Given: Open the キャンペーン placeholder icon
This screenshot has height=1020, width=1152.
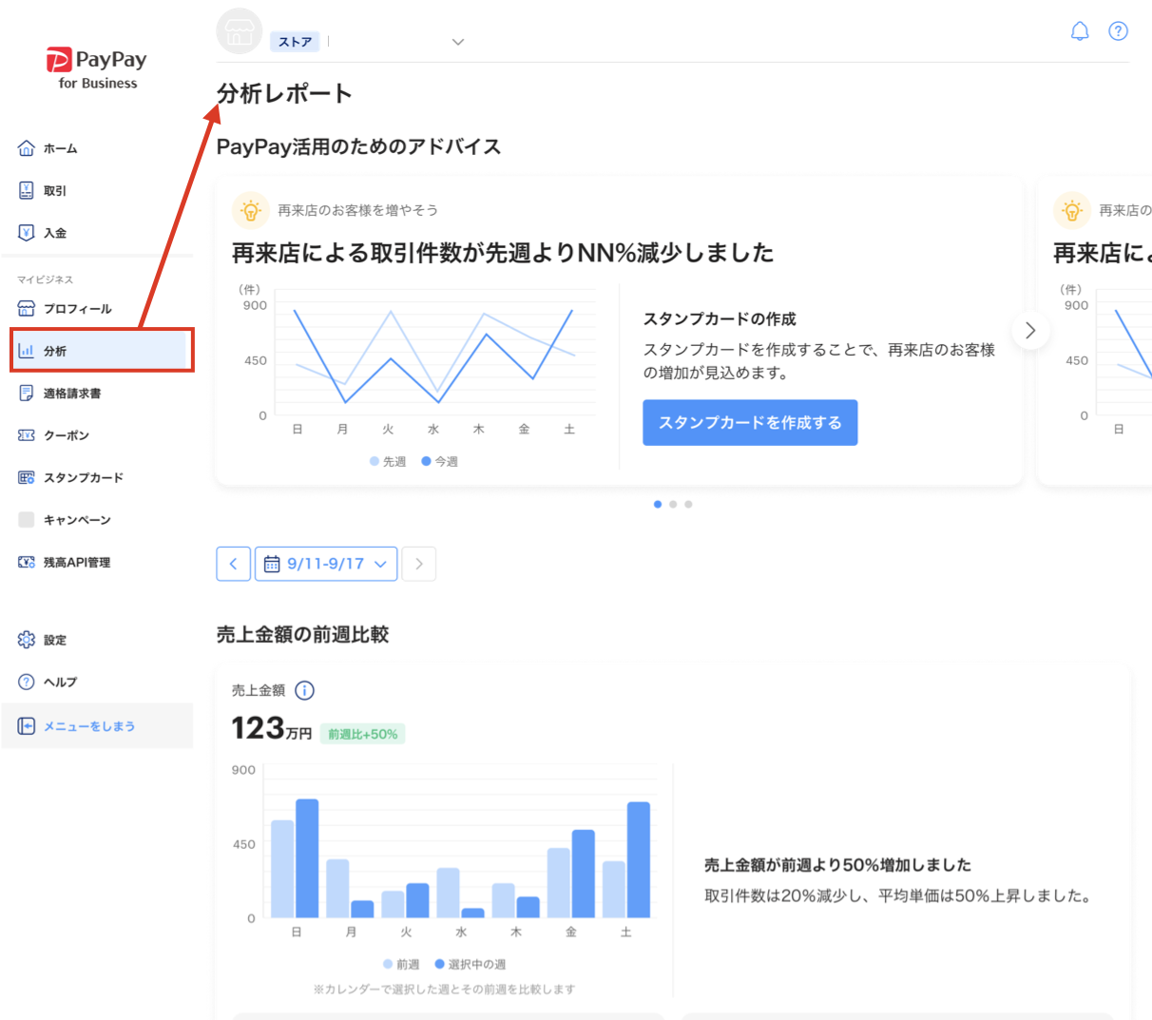Looking at the screenshot, I should click(x=27, y=519).
